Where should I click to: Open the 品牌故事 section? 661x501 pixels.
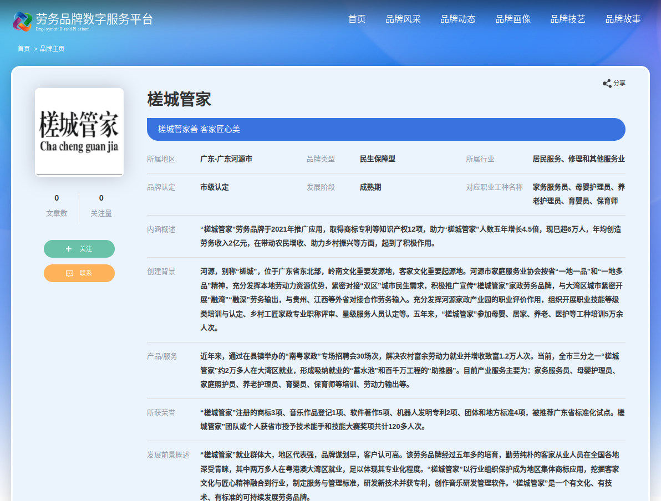point(622,18)
